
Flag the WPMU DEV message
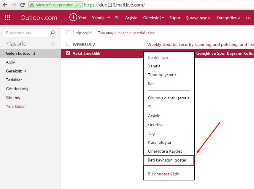pyautogui.click(x=145, y=44)
